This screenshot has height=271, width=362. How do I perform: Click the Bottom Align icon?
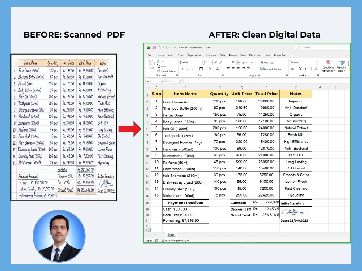(238, 62)
